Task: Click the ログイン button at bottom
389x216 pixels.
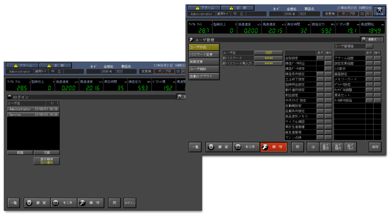Action: [x=130, y=202]
